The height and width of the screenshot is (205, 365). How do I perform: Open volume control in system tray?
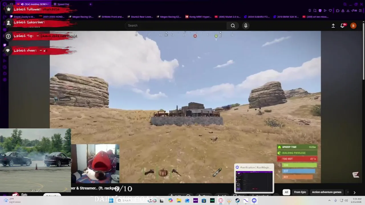pyautogui.click(x=347, y=200)
